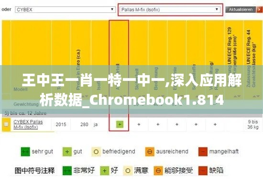Open the CYBEX Pallas M-fix (Isofix) link
The image size is (263, 179).
(28, 124)
